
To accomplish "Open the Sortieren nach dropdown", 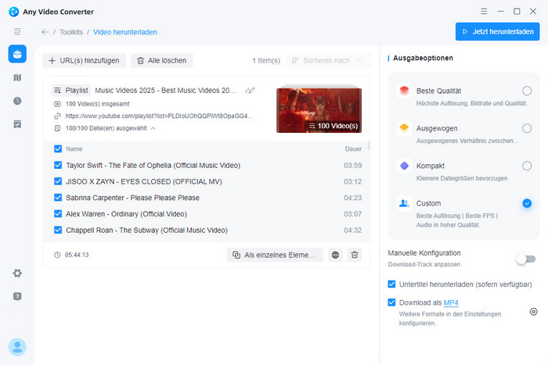I will click(328, 60).
